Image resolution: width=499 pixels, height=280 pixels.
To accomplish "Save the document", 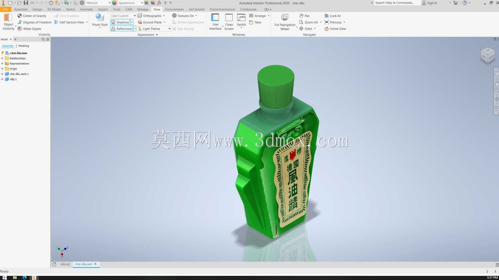I will tap(26, 3).
